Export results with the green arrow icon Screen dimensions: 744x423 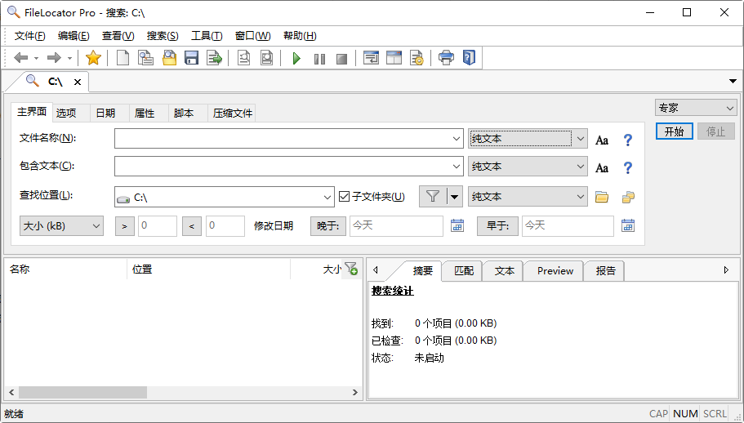pyautogui.click(x=215, y=58)
